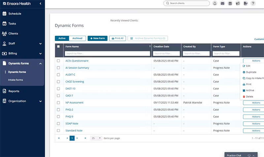Go to last page of the grid

[x=85, y=138]
